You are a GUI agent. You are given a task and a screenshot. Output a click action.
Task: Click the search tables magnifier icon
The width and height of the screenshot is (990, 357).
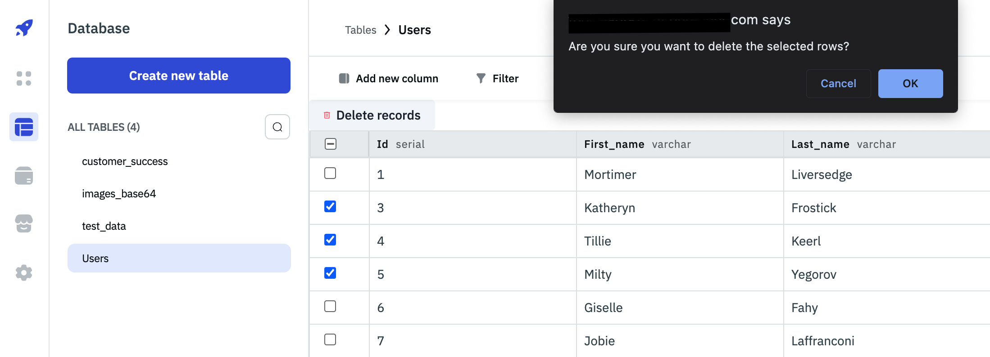[x=277, y=127]
